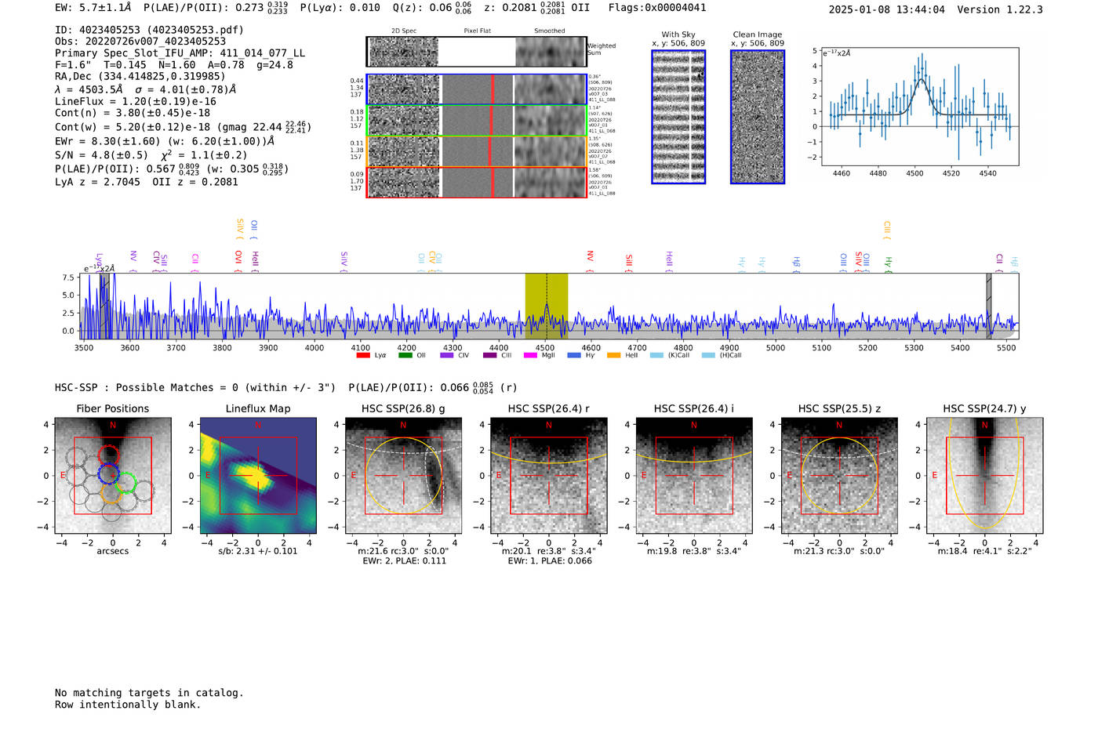Screen dimensions: 1098x747
Task: Select the RA,Dec coordinates line
Action: click(x=140, y=76)
